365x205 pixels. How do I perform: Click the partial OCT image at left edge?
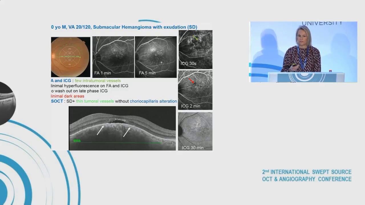8,103
